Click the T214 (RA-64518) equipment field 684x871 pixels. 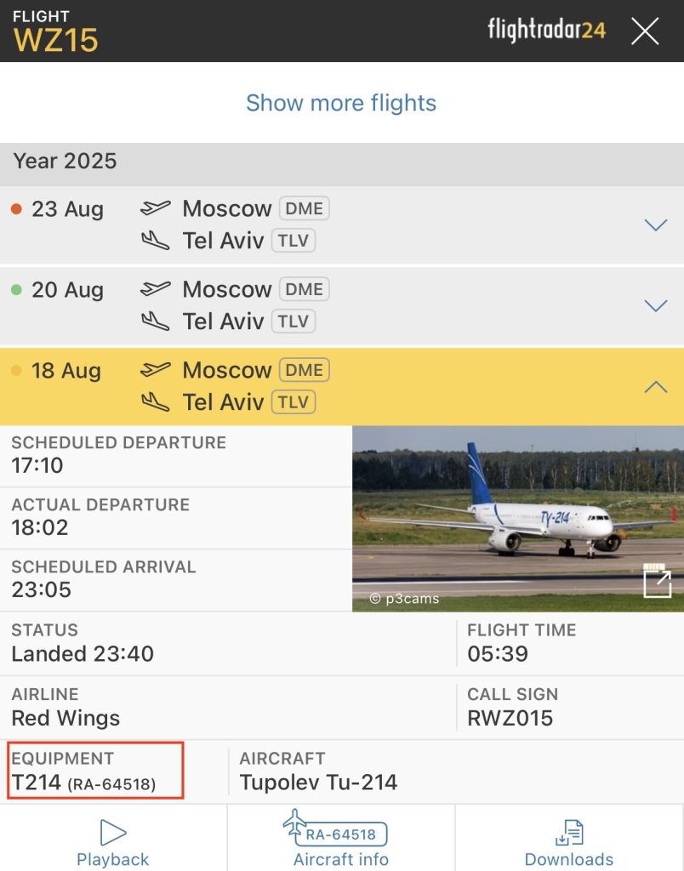[x=95, y=771]
